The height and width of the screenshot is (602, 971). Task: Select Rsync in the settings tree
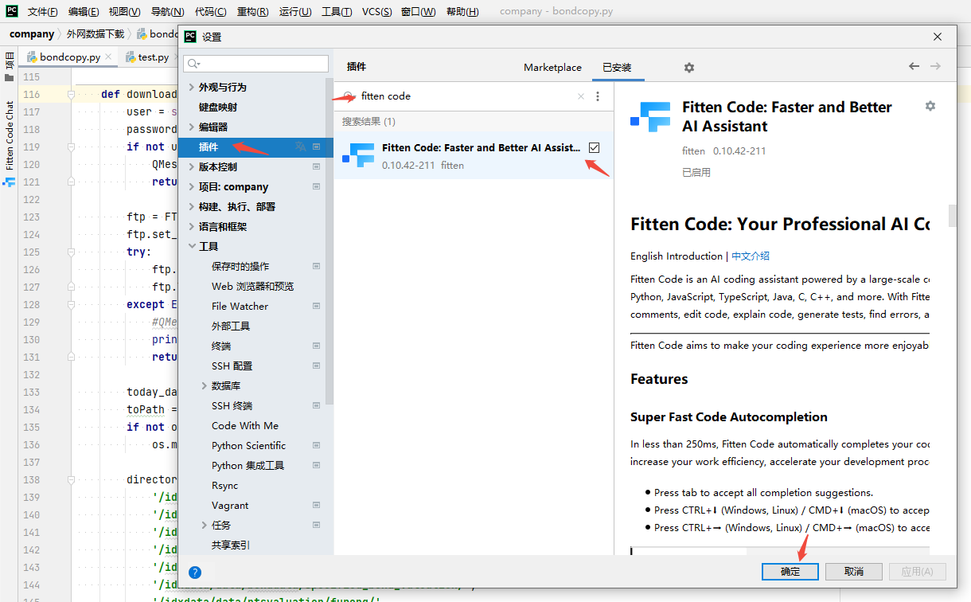(x=224, y=485)
